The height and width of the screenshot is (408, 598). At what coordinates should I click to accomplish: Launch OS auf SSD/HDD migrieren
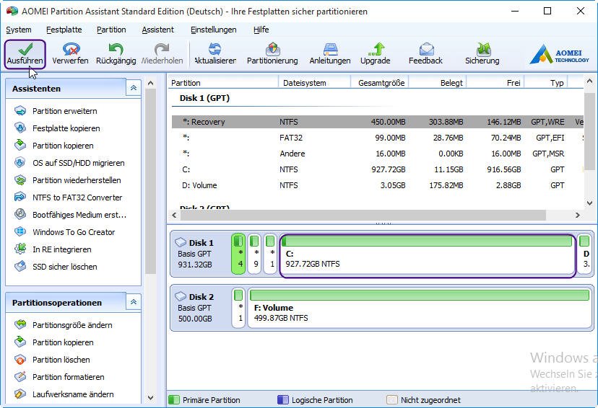[x=69, y=163]
